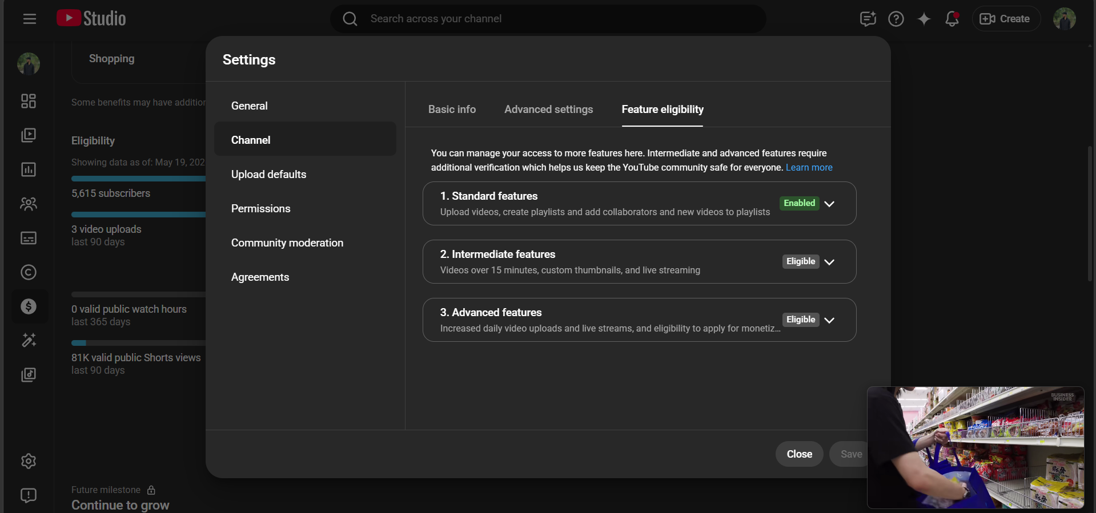The image size is (1096, 513).
Task: Open the Community icon in sidebar
Action: tap(29, 204)
